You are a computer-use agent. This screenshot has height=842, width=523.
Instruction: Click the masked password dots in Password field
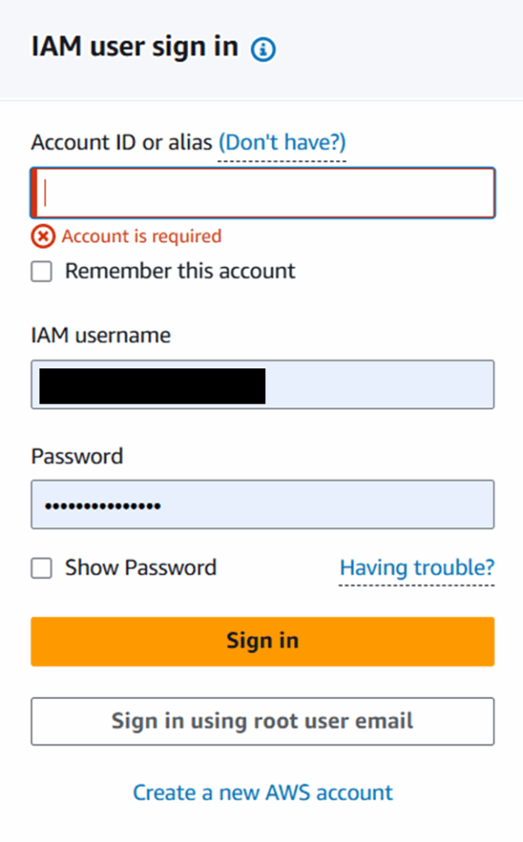point(103,506)
